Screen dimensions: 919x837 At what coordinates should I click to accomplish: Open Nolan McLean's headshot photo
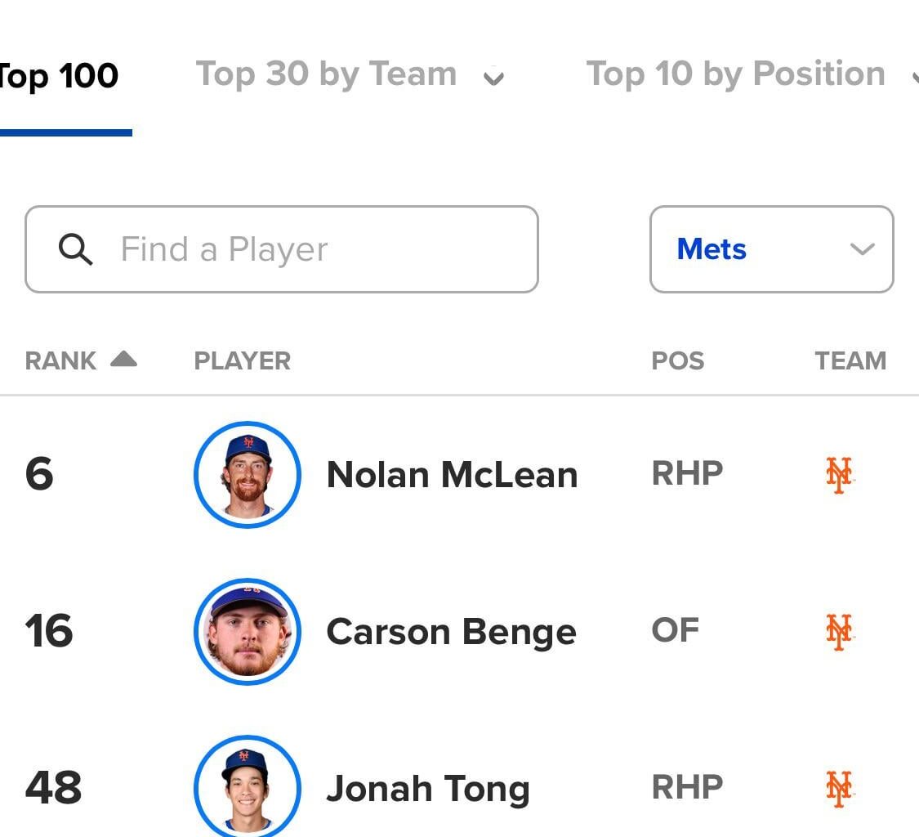pos(248,474)
